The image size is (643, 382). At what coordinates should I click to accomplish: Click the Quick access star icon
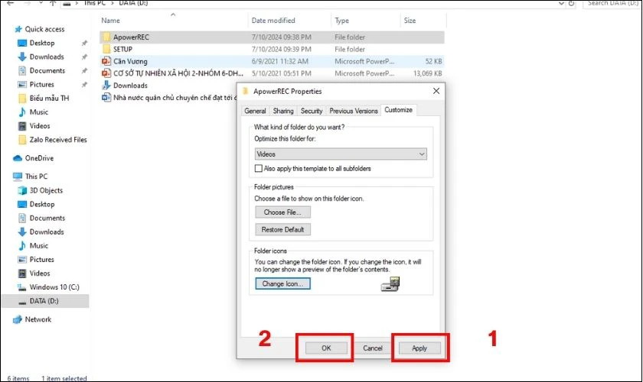(x=18, y=29)
